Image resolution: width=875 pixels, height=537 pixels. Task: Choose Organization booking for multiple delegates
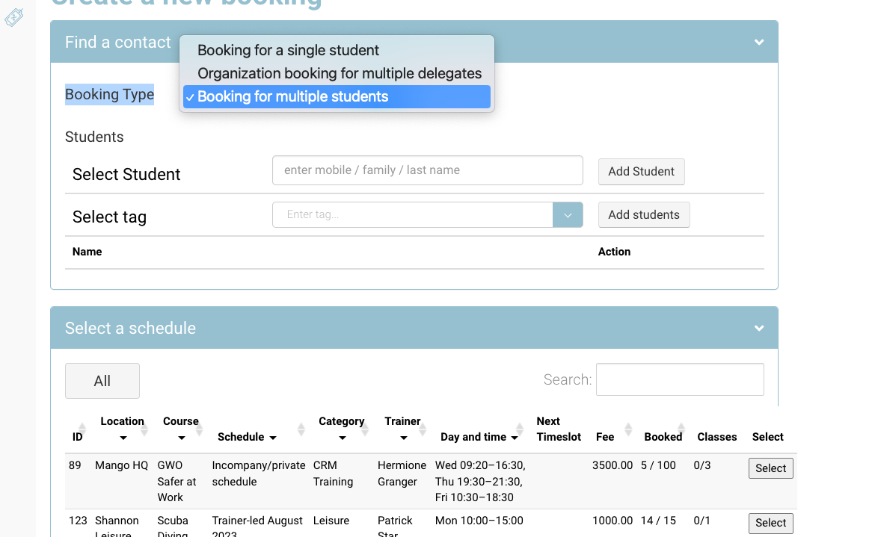point(340,74)
